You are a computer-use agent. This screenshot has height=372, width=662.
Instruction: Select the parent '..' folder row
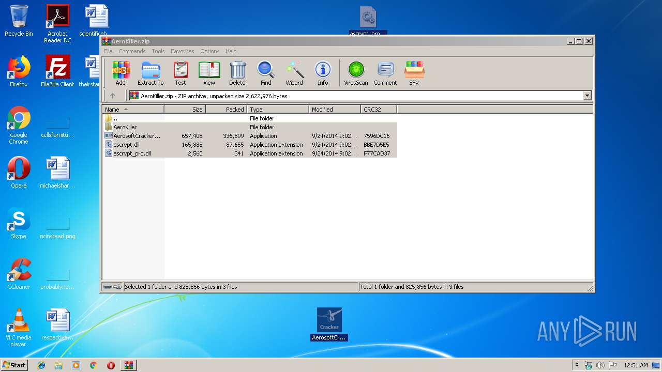250,118
